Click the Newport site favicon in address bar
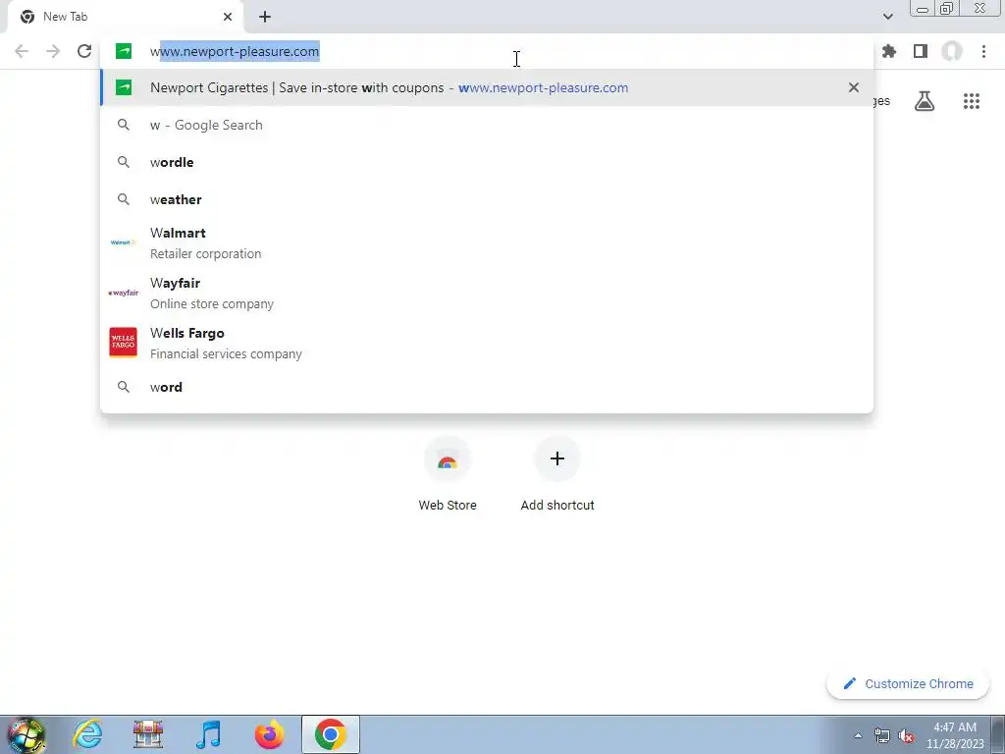The image size is (1005, 754). click(x=123, y=51)
